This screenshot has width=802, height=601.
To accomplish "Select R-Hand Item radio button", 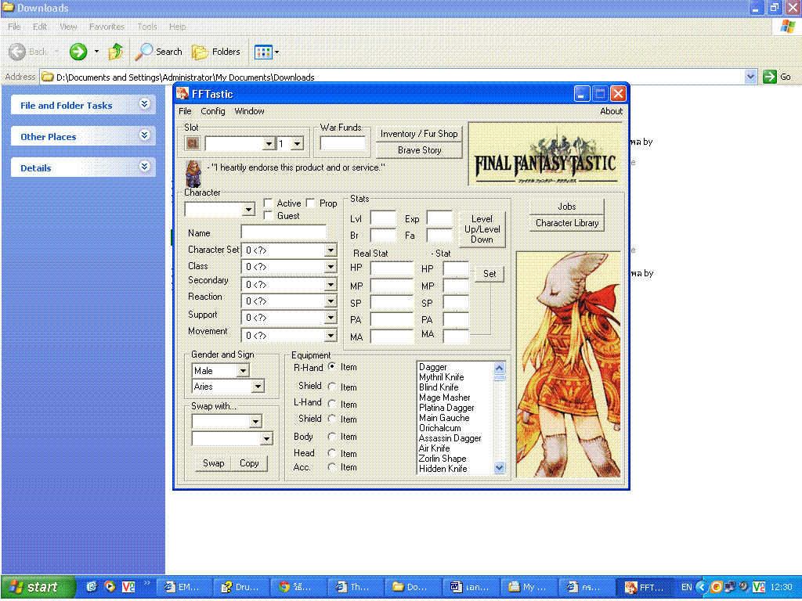I will [x=332, y=367].
